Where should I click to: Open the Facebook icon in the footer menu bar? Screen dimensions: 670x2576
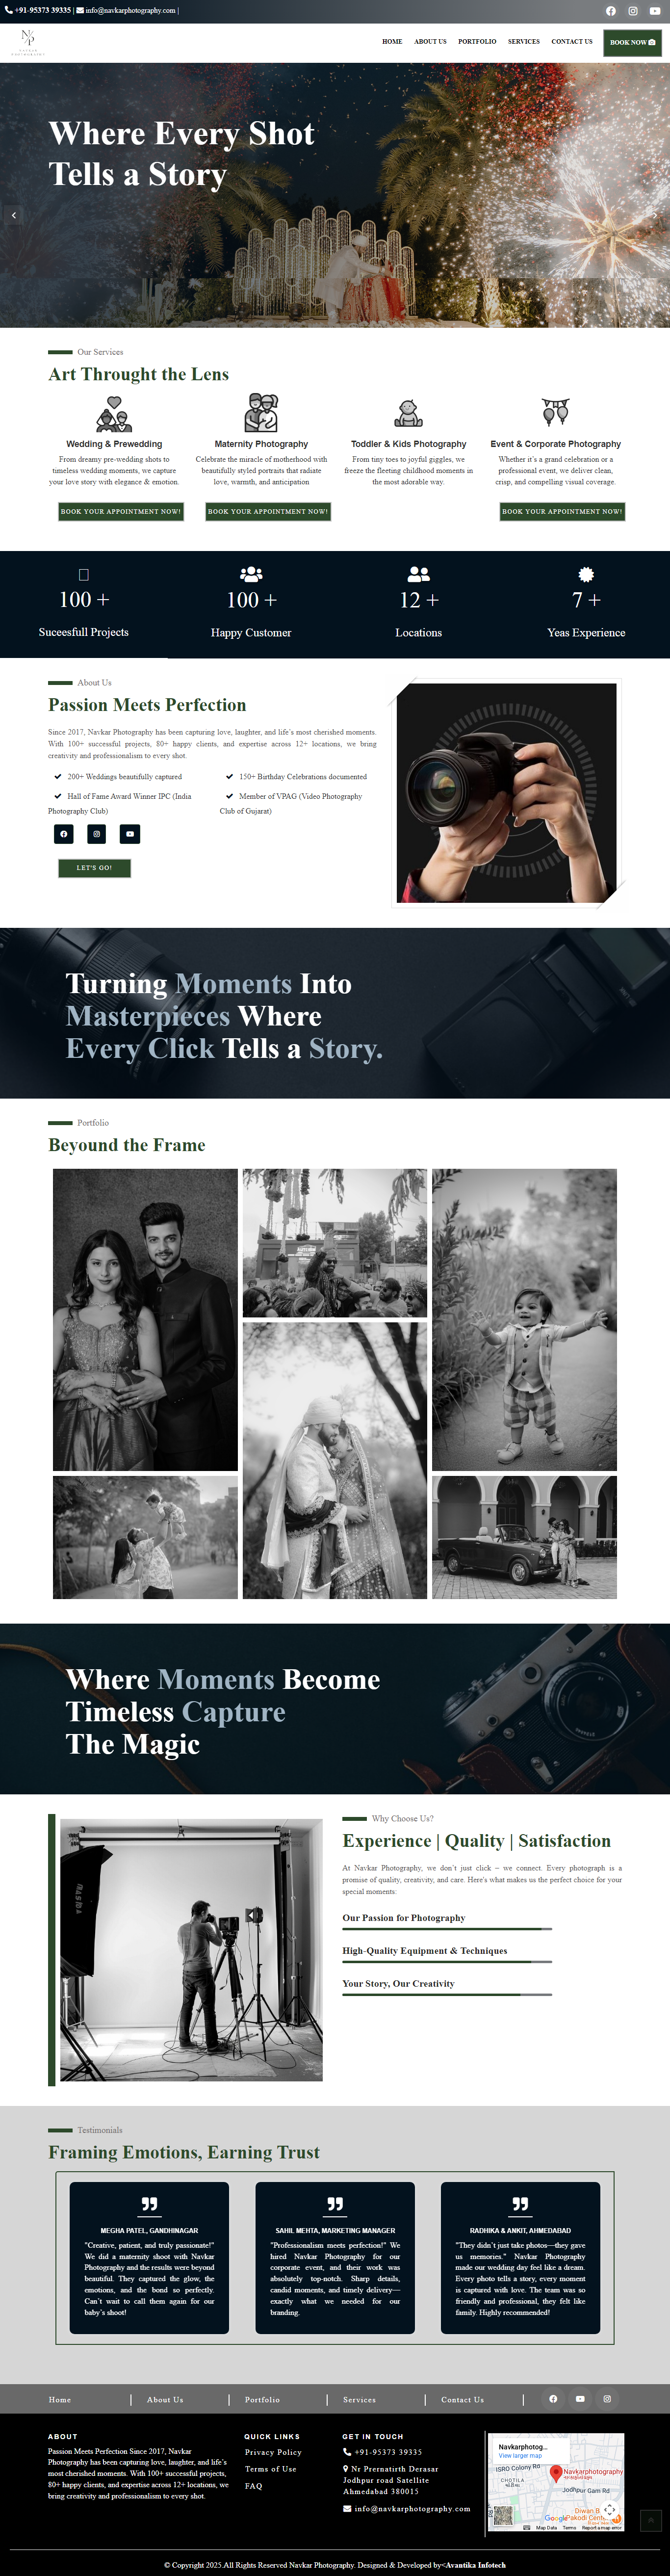pos(553,2398)
